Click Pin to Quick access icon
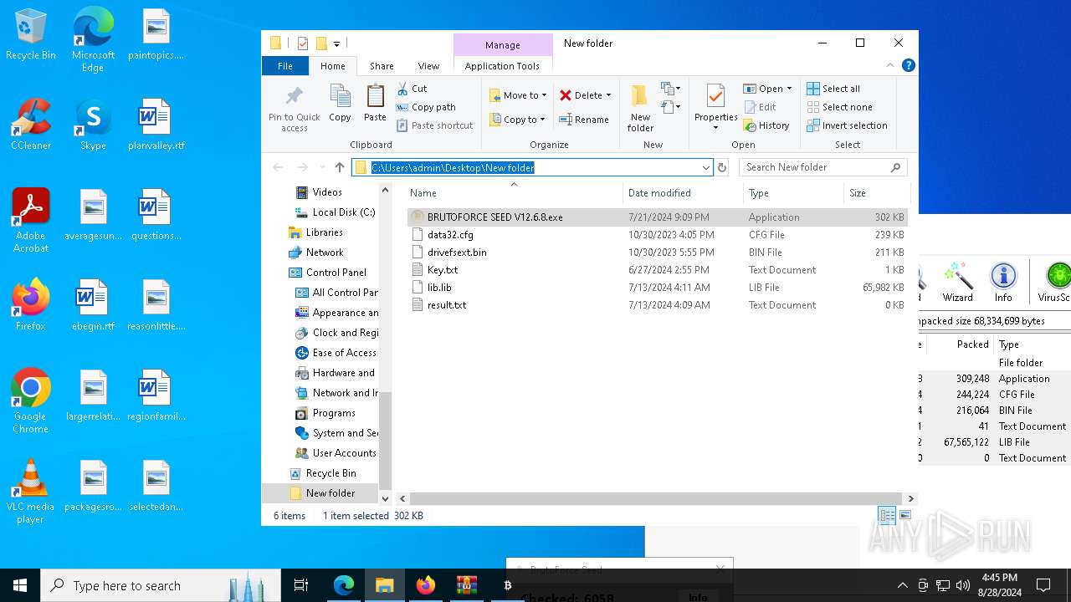The image size is (1071, 602). pyautogui.click(x=294, y=107)
